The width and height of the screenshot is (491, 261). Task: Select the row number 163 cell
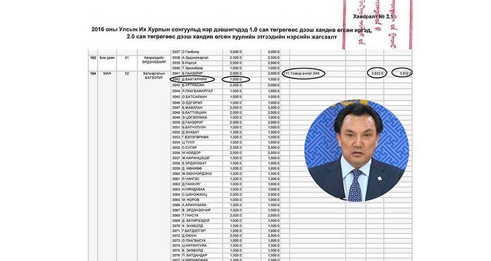[x=93, y=58]
